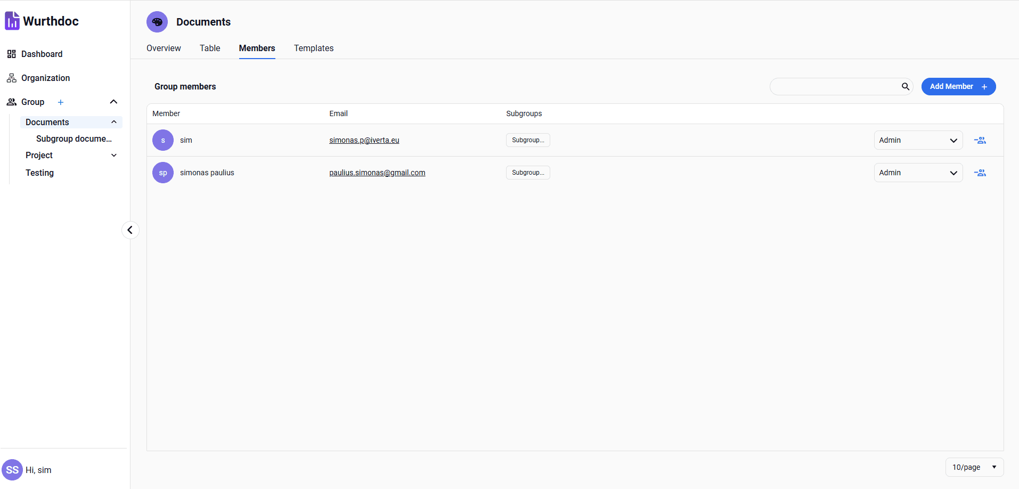
Task: Click remove-member icon in sim's row
Action: coord(980,141)
